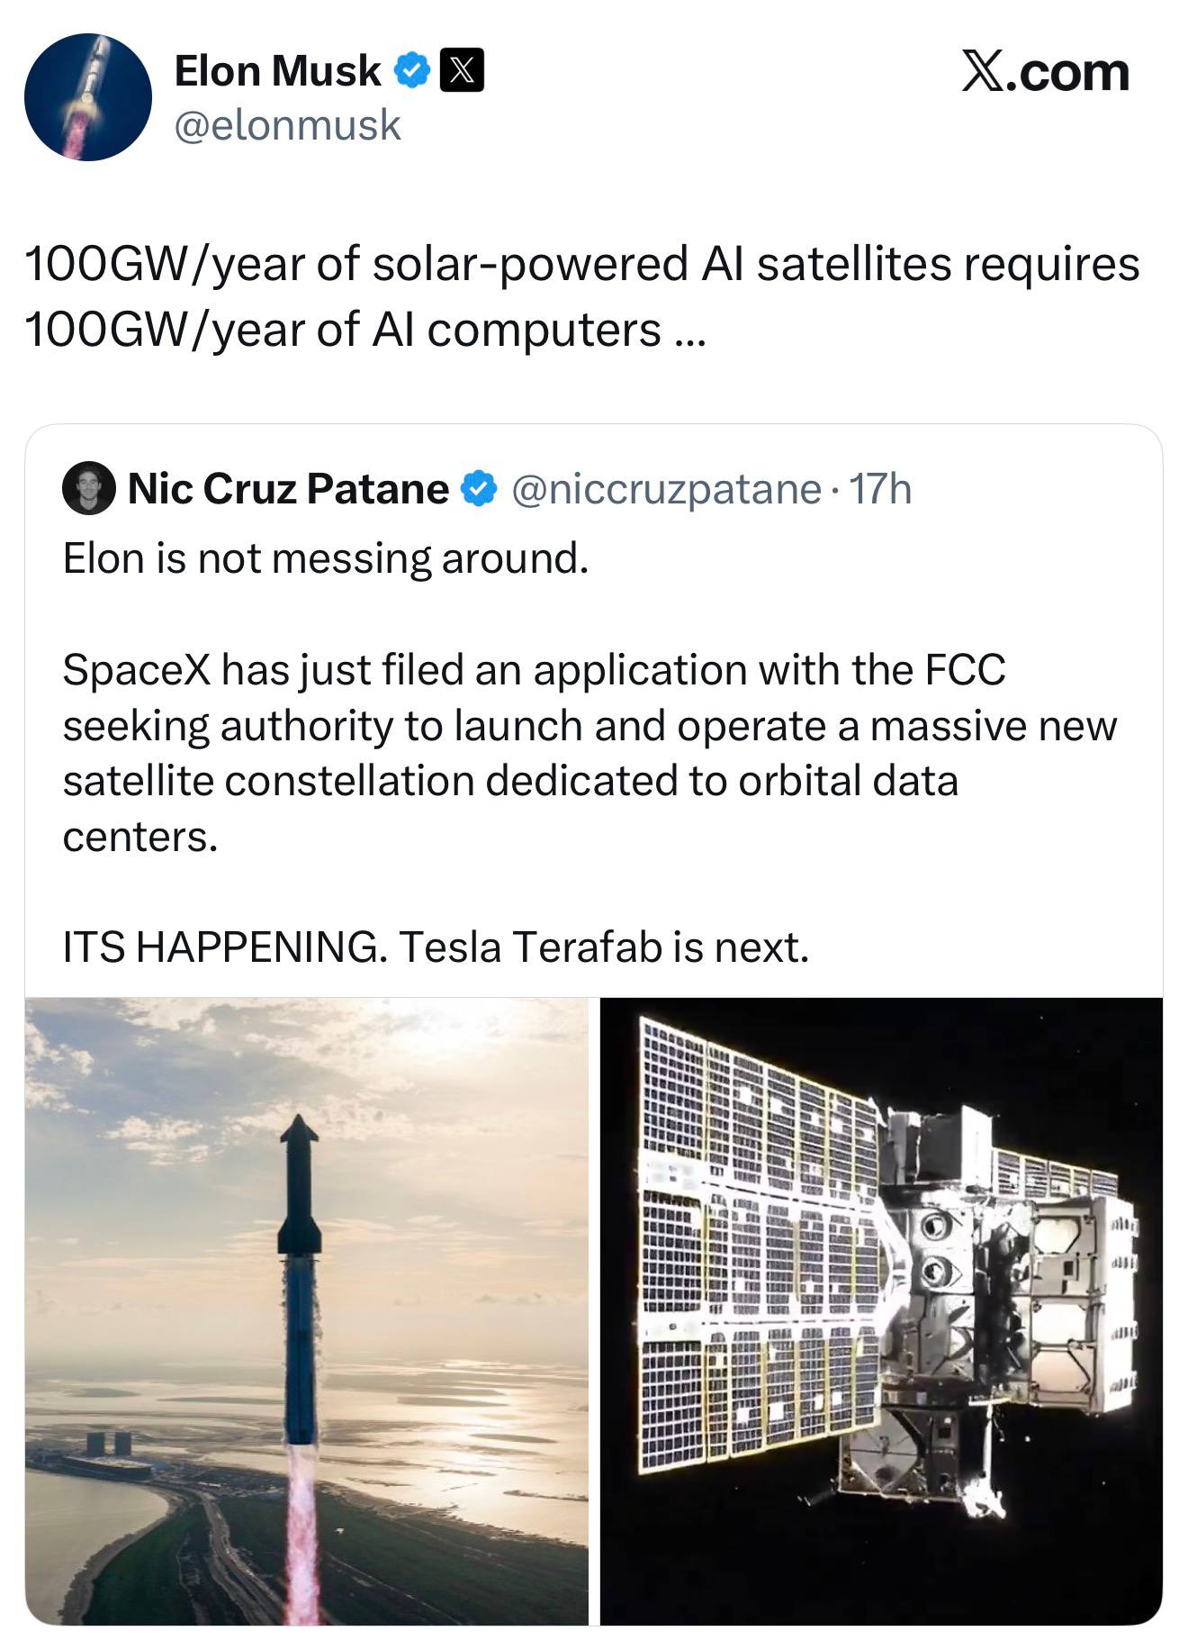This screenshot has width=1188, height=1649.
Task: Click the "100GW/year of AI computers" line
Action: [x=342, y=330]
